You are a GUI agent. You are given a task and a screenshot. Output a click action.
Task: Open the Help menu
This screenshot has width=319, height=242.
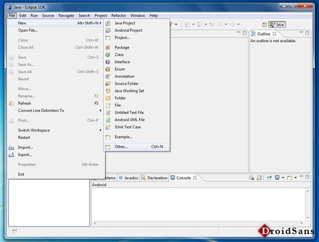[154, 15]
